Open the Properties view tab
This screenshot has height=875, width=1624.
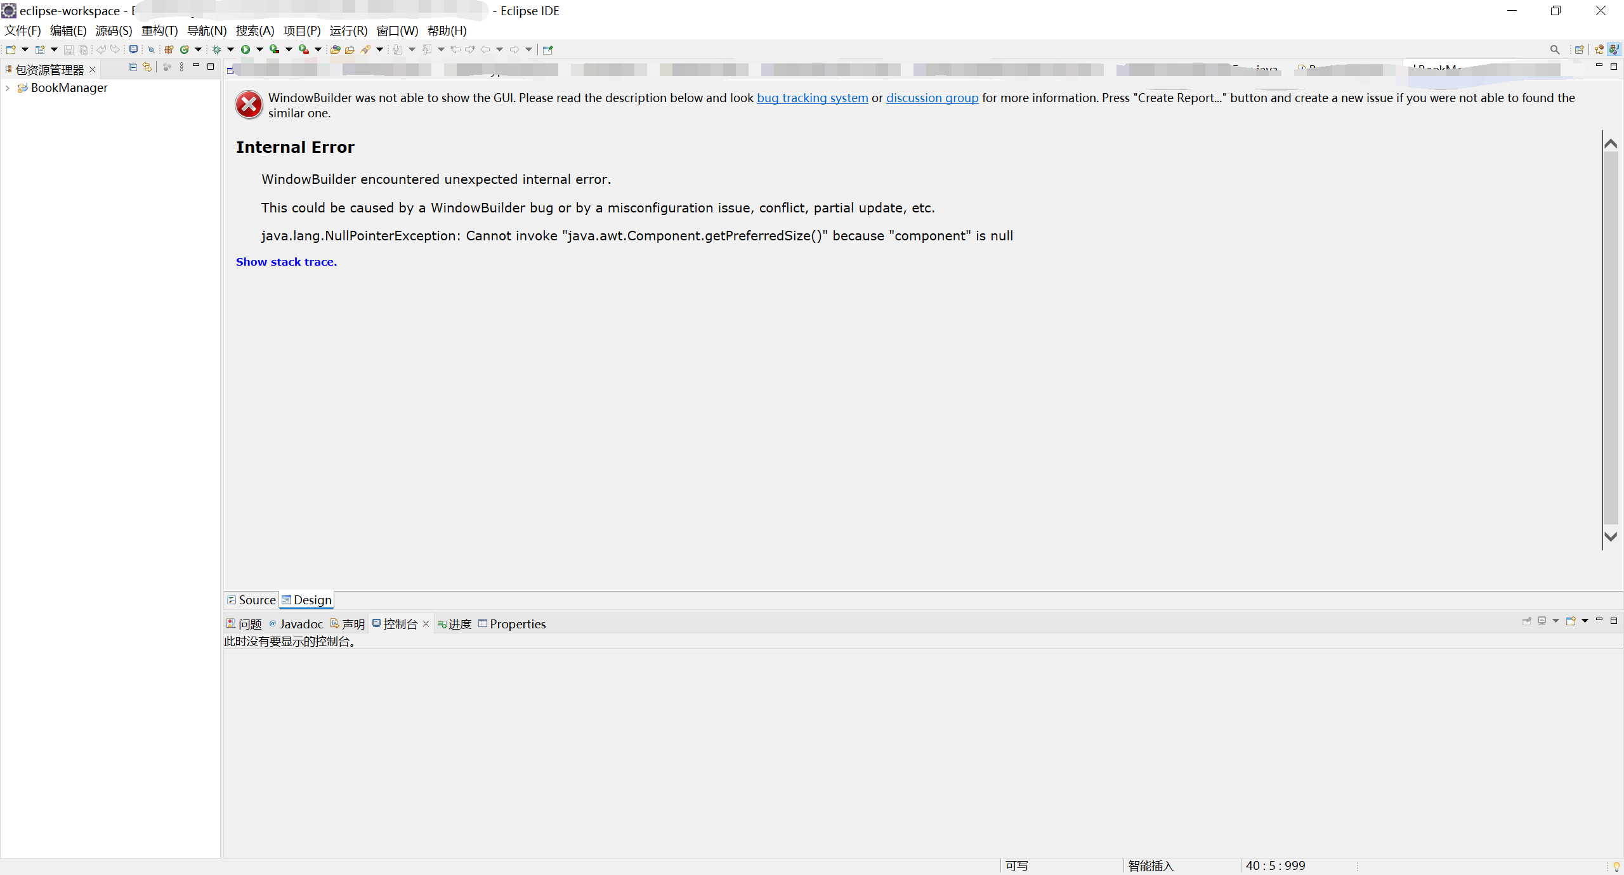pos(512,624)
